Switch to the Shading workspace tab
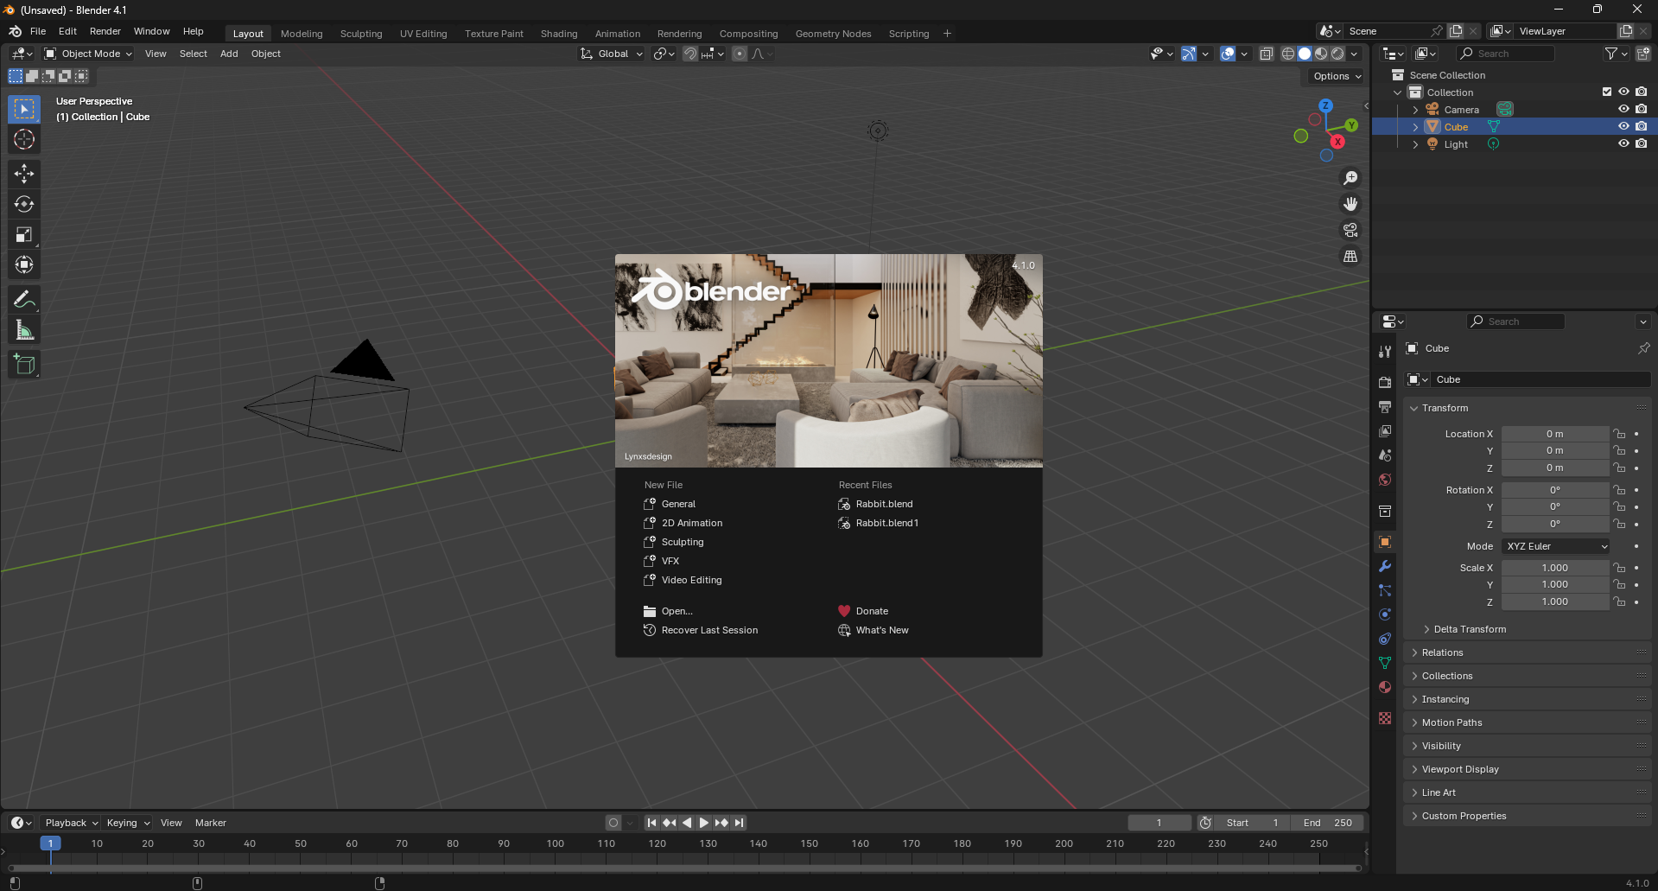Viewport: 1658px width, 891px height. click(x=559, y=34)
